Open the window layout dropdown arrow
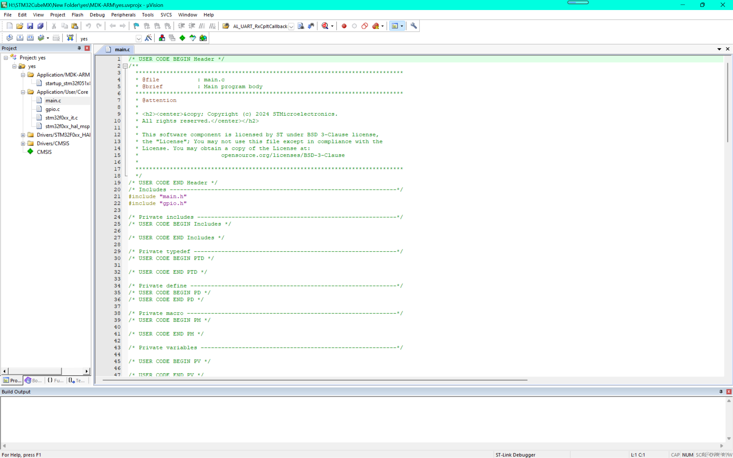733x458 pixels. coord(402,26)
